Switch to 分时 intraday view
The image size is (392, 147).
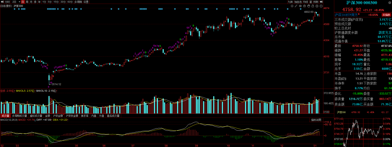point(8,2)
